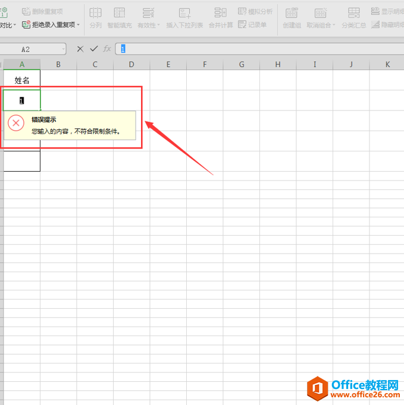This screenshot has height=405, width=404.
Task: Select column K header
Action: 387,64
